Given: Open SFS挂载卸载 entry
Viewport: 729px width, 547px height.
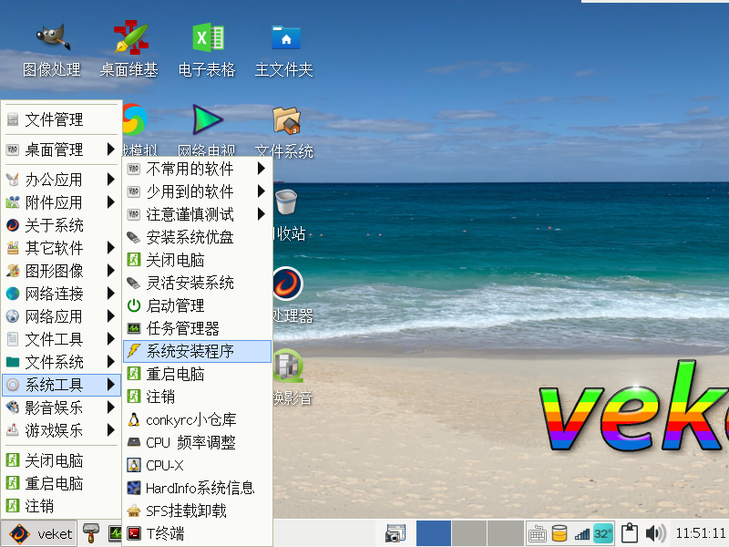Looking at the screenshot, I should tap(197, 511).
